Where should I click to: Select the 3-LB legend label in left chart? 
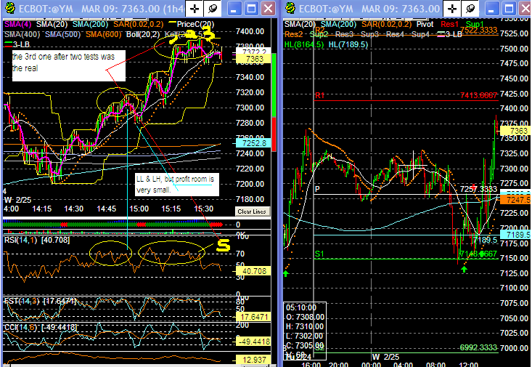click(21, 44)
